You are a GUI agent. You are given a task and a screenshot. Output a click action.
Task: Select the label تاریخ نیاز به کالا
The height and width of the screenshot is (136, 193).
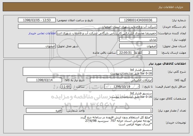tap(74, 80)
